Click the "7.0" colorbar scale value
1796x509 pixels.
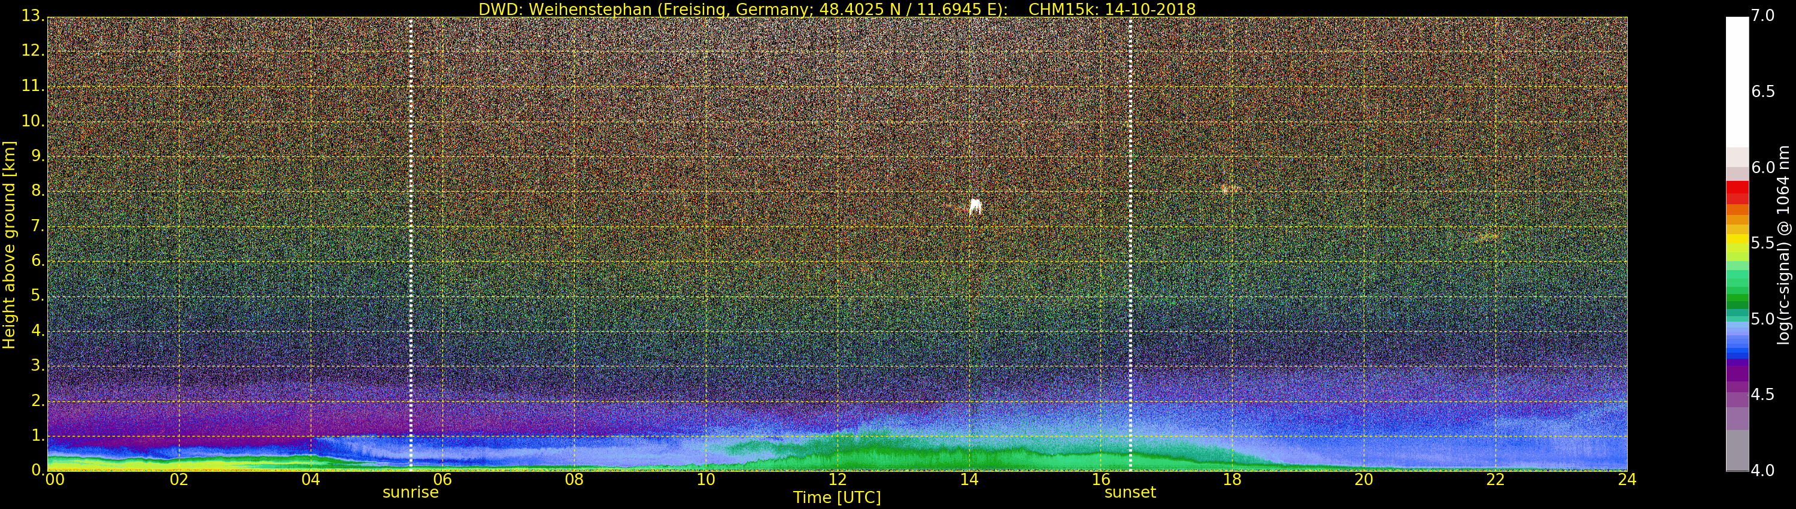(1763, 16)
